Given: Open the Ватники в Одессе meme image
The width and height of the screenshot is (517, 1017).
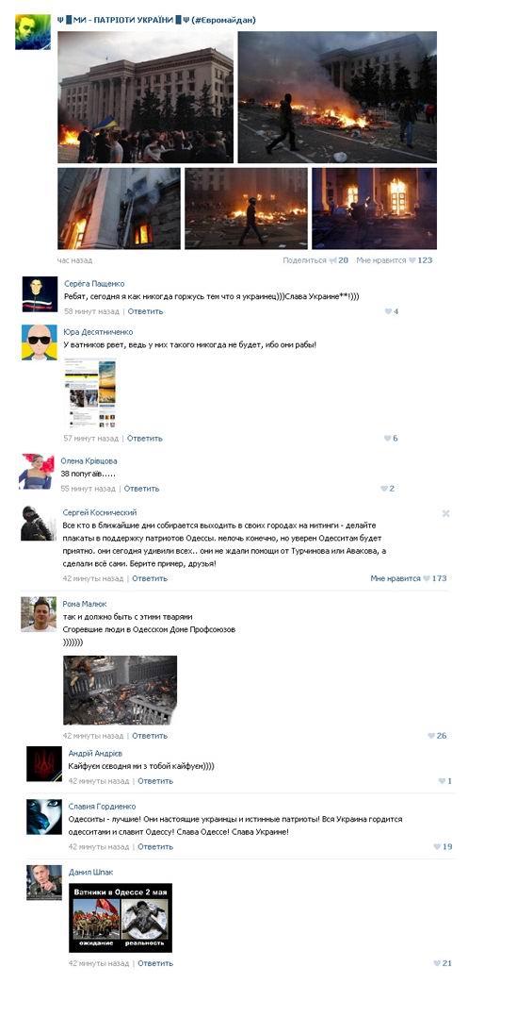Looking at the screenshot, I should (121, 918).
